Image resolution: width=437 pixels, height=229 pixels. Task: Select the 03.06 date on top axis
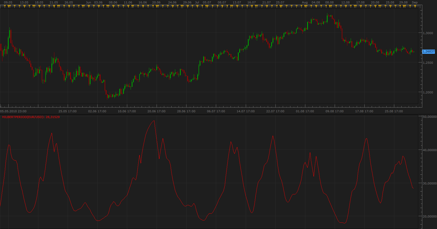click(98, 2)
